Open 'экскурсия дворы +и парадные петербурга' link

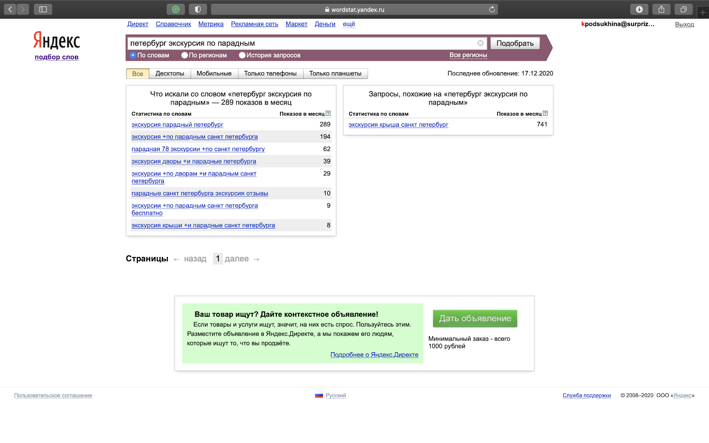pyautogui.click(x=194, y=161)
